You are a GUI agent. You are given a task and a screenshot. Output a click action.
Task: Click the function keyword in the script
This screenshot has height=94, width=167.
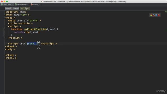tap(17, 29)
